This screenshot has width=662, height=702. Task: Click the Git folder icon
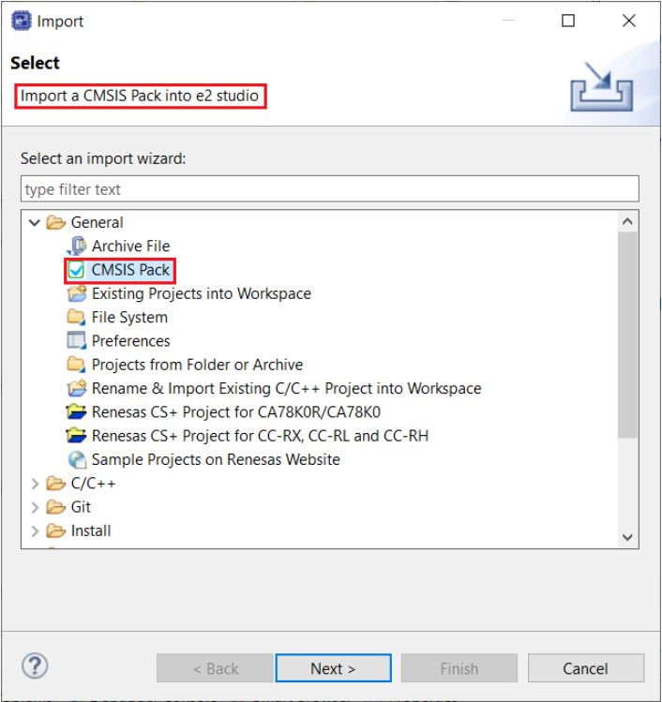pyautogui.click(x=56, y=507)
